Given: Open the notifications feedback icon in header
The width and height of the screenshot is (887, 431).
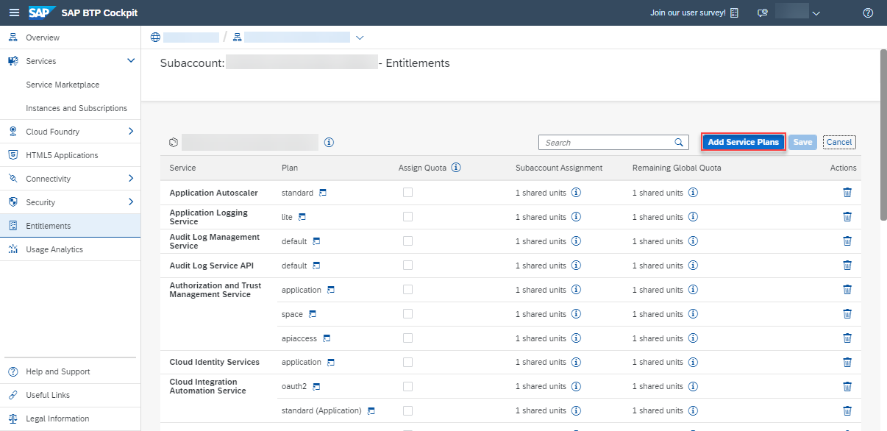Looking at the screenshot, I should tap(763, 13).
